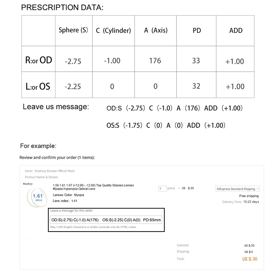This screenshot has width=274, height=274.
Task: Select the R: or OD row label
Action: pos(38,60)
